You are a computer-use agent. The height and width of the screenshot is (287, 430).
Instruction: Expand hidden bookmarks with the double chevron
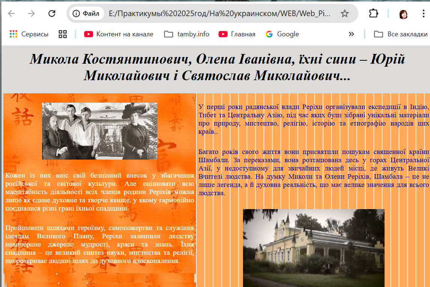(x=351, y=34)
